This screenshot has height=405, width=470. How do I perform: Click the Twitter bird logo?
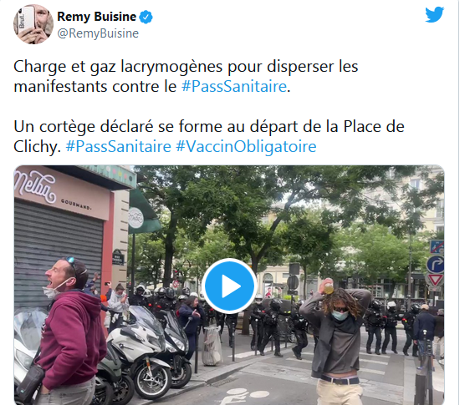[434, 15]
